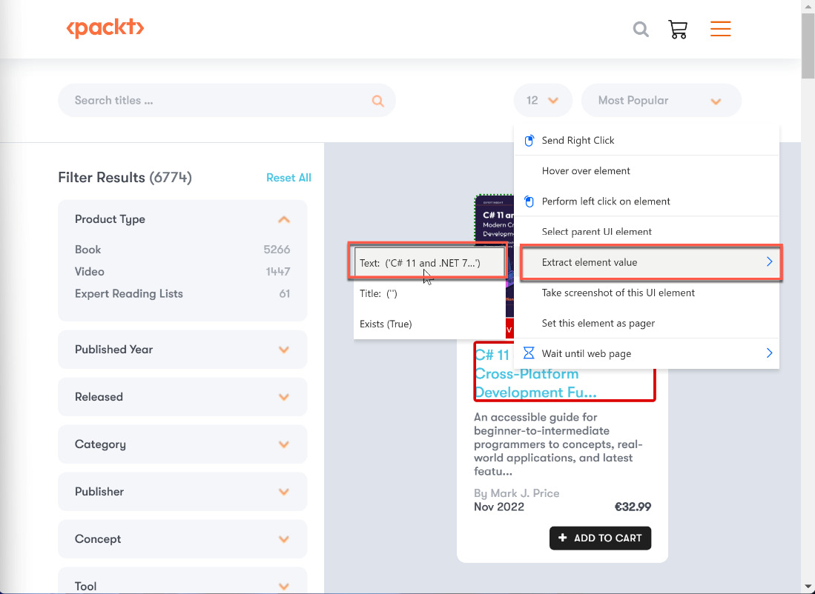
Task: Choose Hover over element menu entry
Action: (647, 171)
